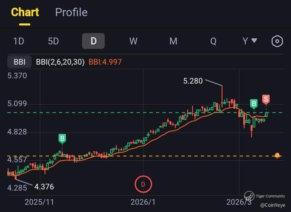Select the D daily interval

point(93,41)
